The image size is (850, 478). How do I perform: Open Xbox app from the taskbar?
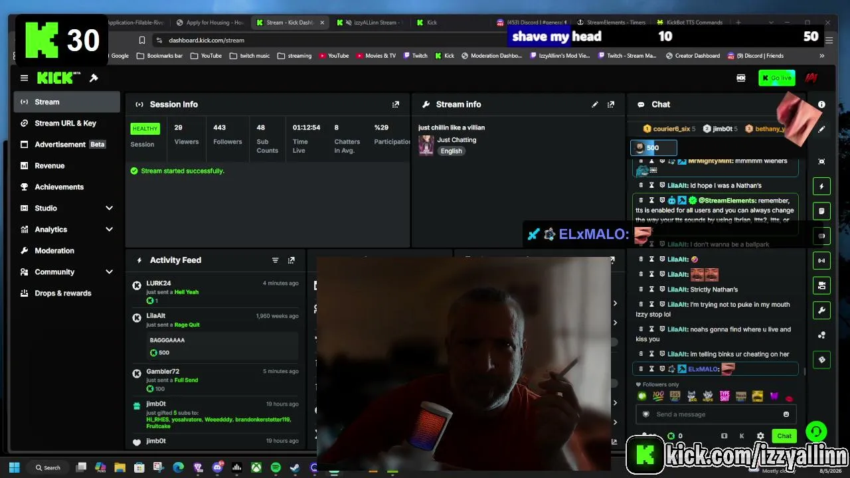click(256, 467)
